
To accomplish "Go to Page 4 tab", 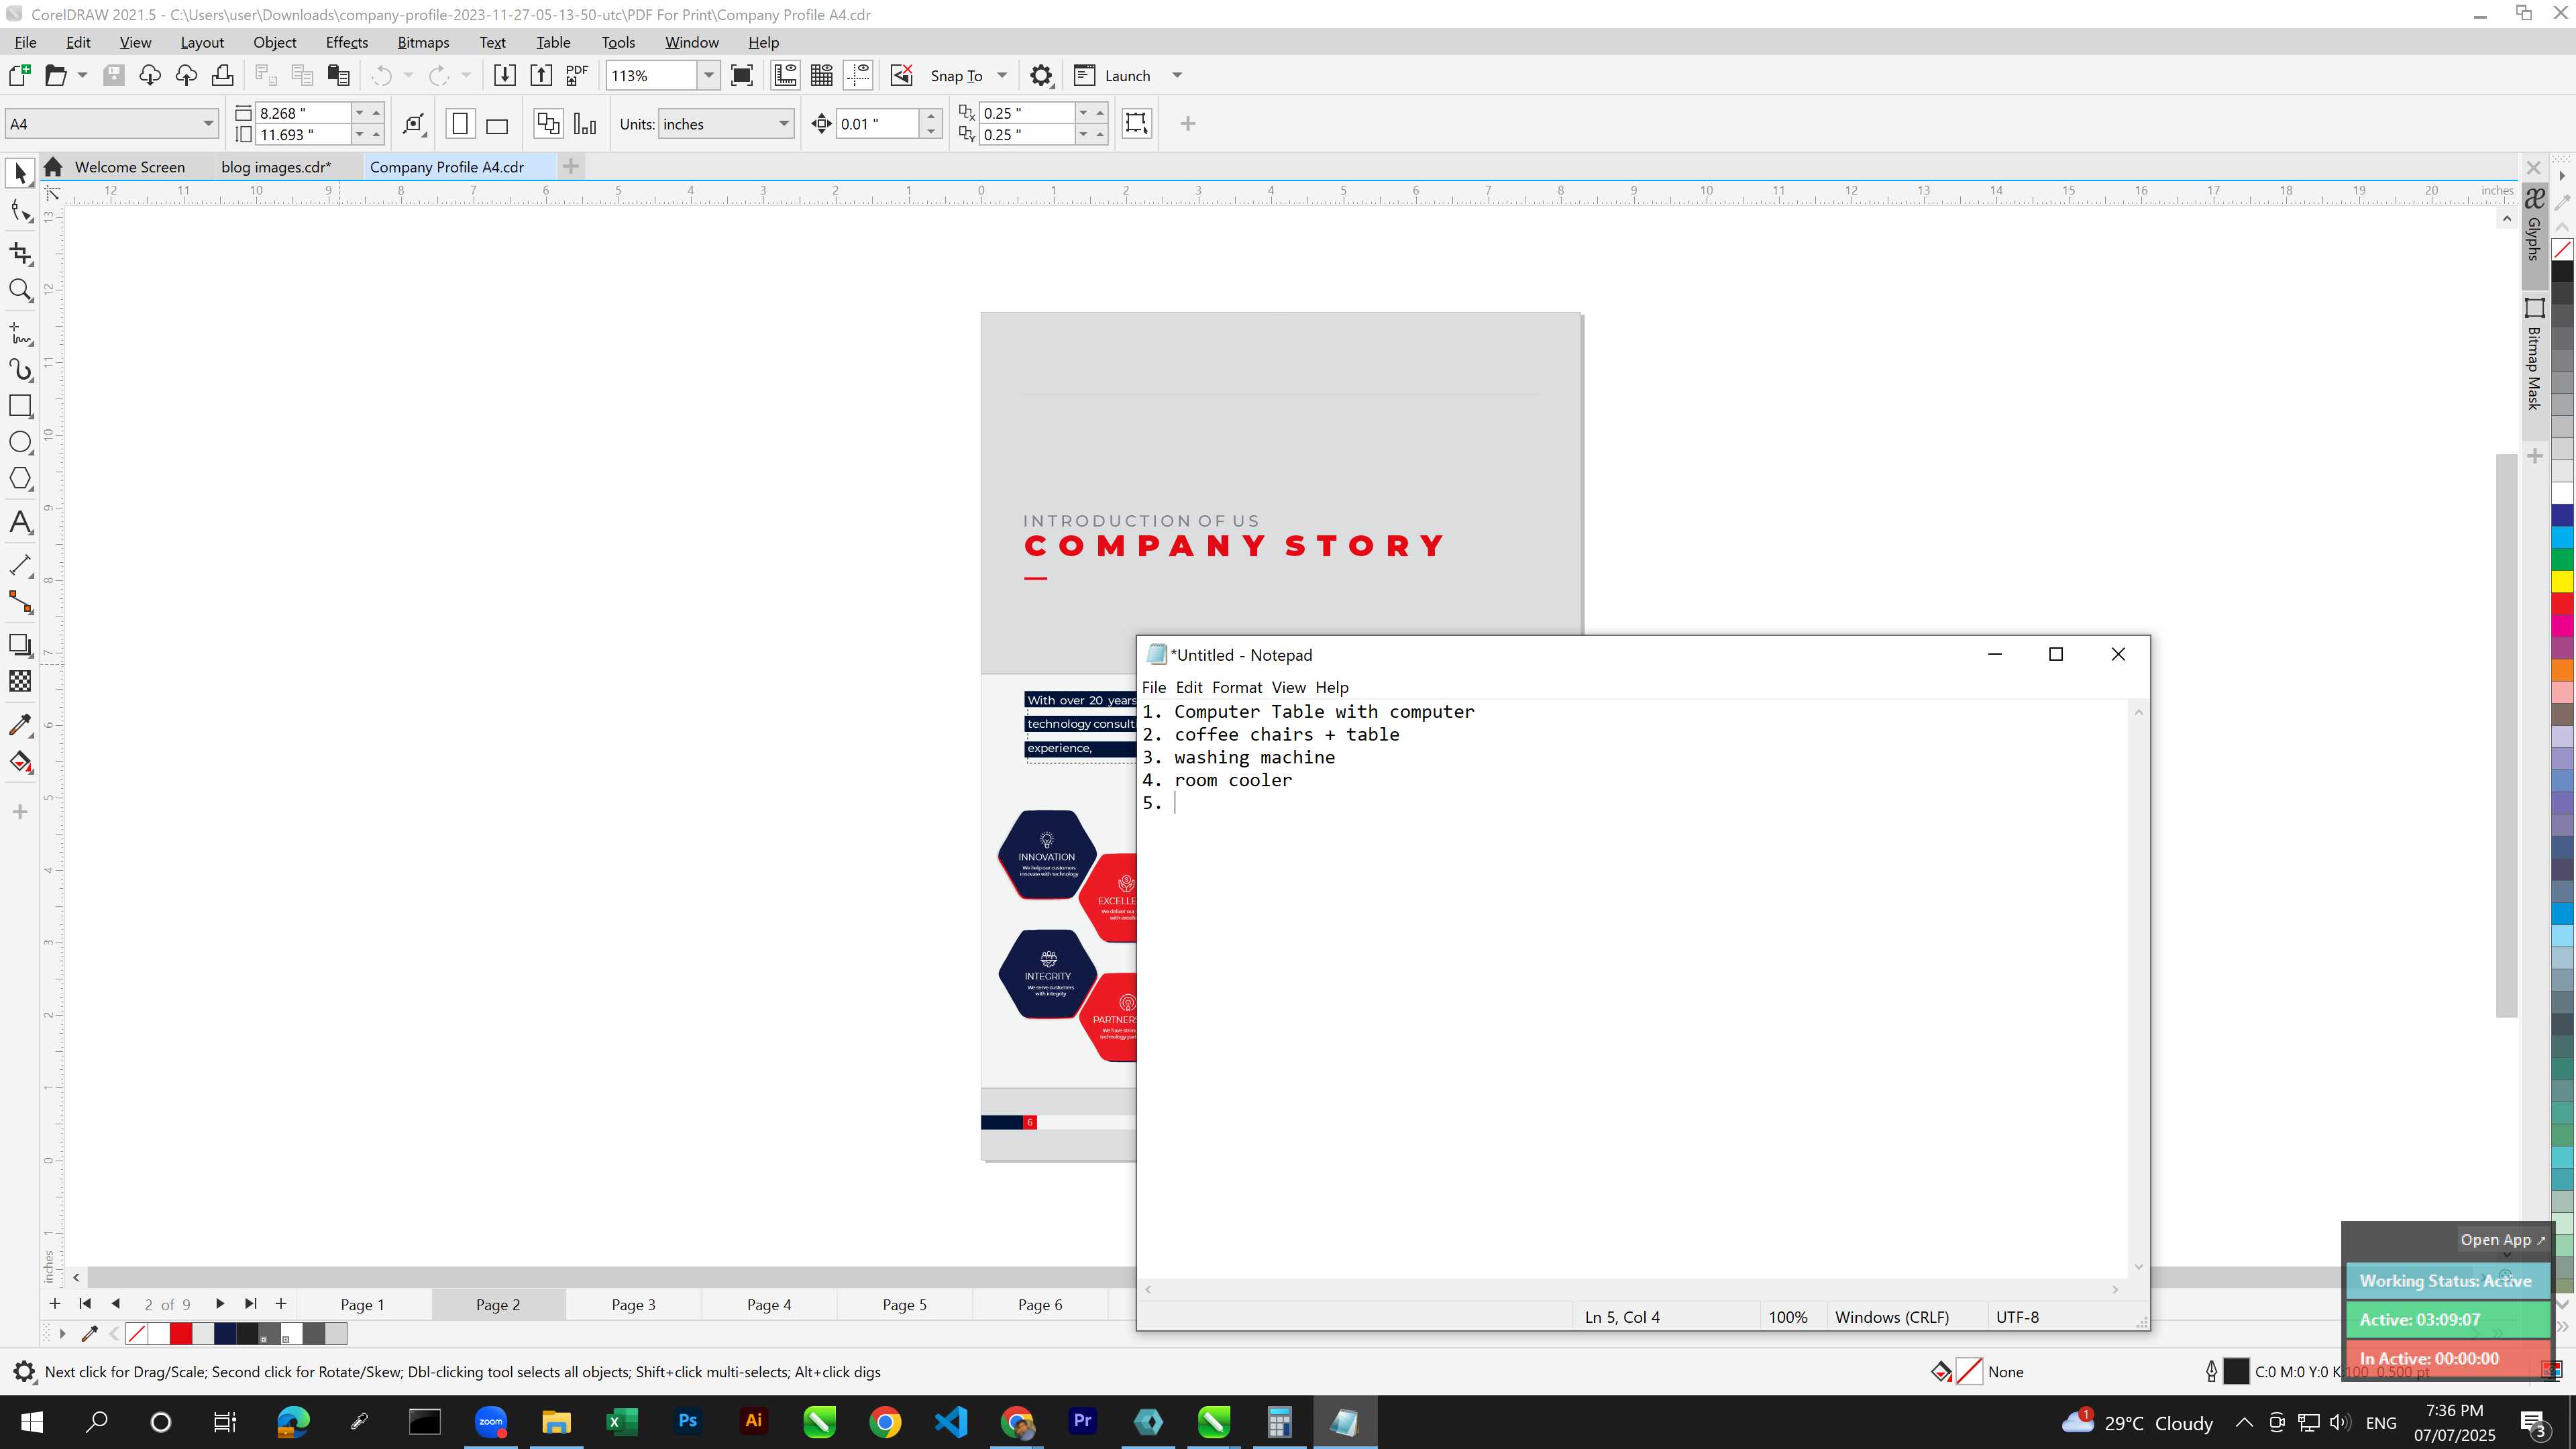I will [769, 1304].
